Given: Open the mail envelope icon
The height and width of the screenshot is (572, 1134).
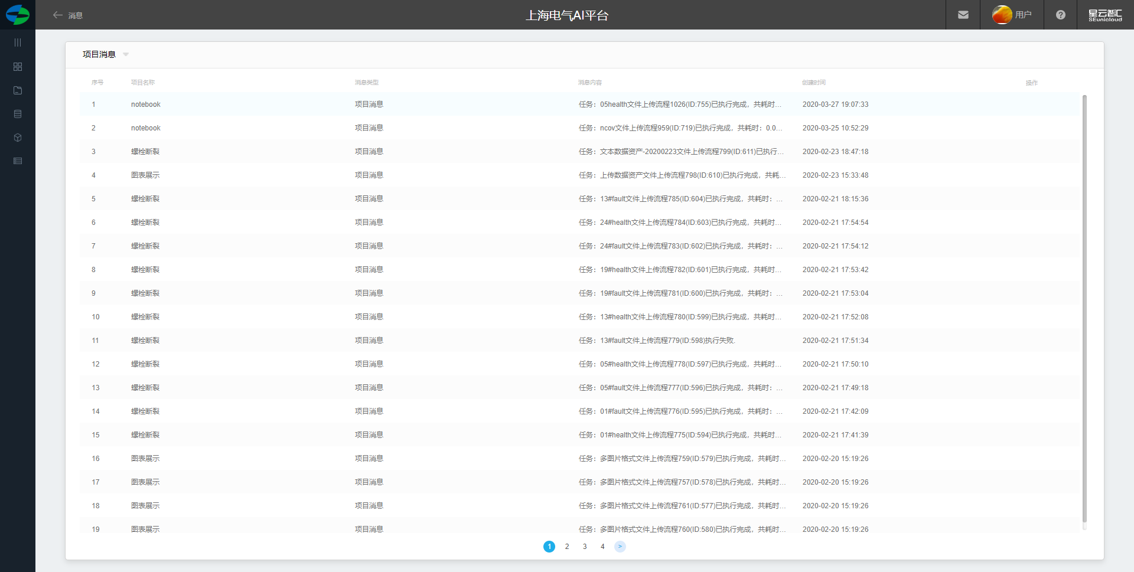Looking at the screenshot, I should [963, 15].
